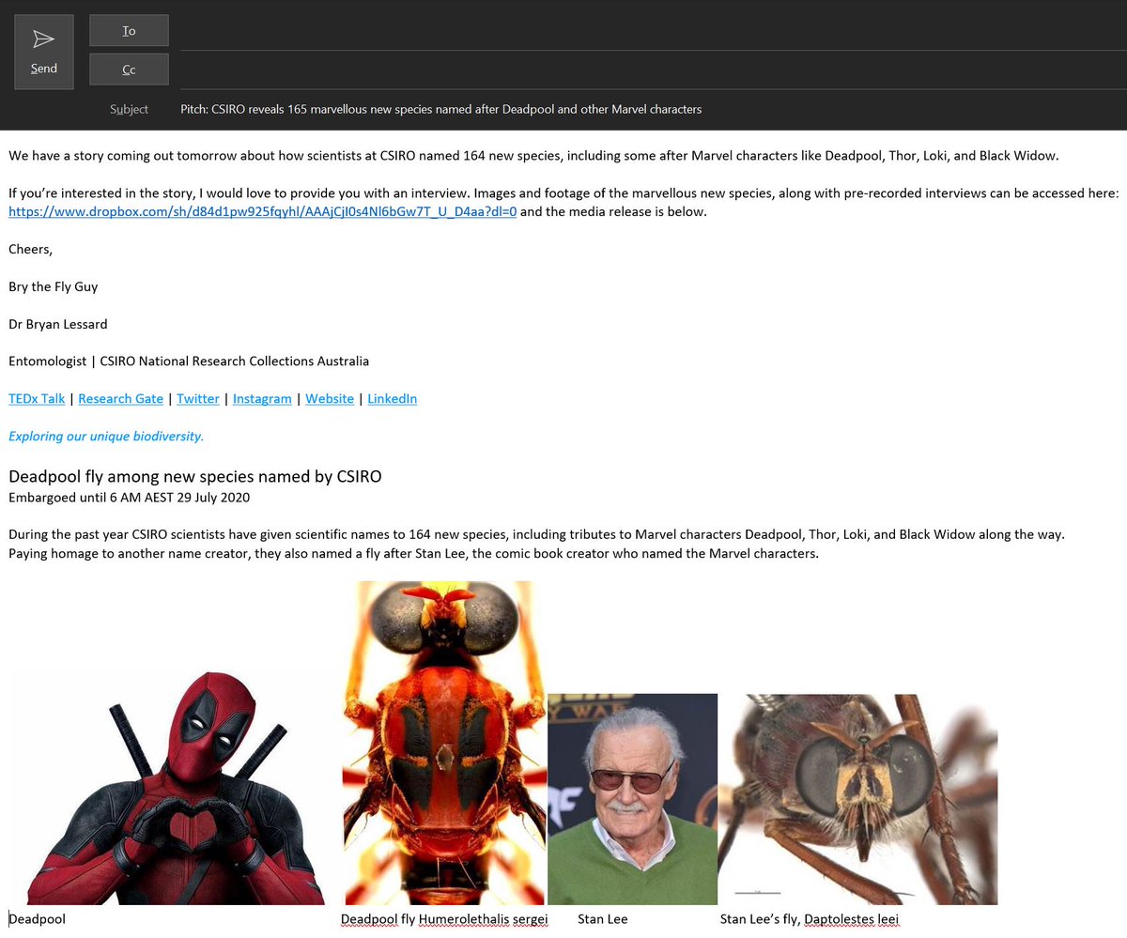This screenshot has height=938, width=1127.
Task: Open the Website signature link
Action: 330,398
